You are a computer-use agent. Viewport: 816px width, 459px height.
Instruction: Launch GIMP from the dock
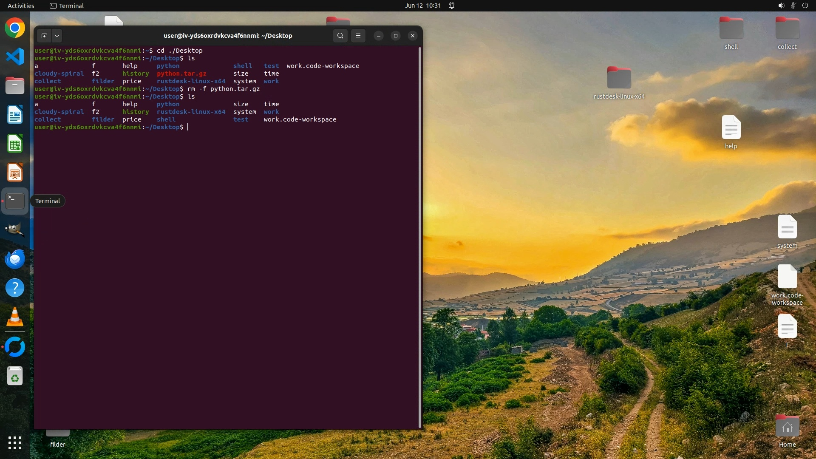coord(15,230)
